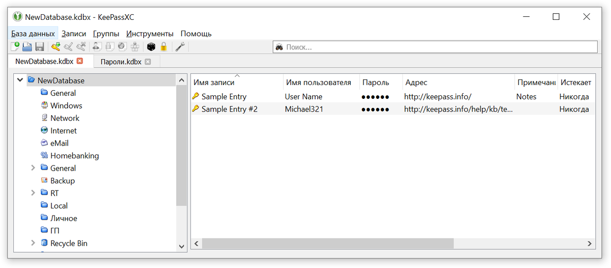Sort by the Имя записи column header
Image resolution: width=611 pixels, height=268 pixels.
(x=237, y=82)
